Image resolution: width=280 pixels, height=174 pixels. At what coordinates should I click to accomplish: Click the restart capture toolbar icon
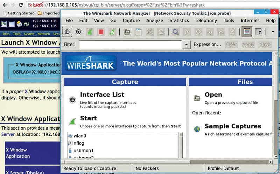point(112,32)
